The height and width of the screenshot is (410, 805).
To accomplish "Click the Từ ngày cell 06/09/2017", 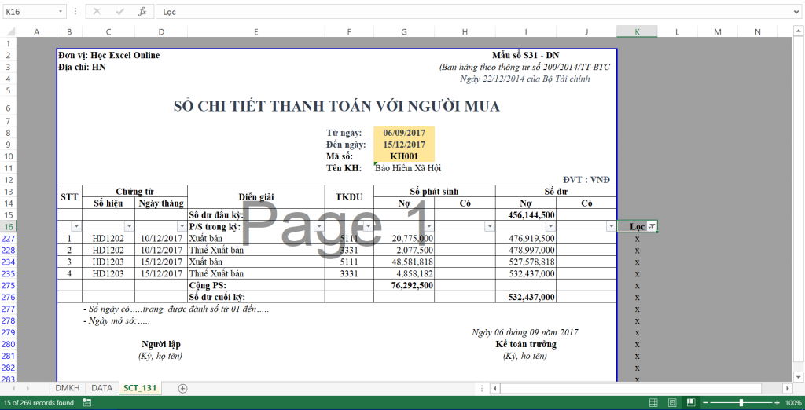I will point(404,133).
